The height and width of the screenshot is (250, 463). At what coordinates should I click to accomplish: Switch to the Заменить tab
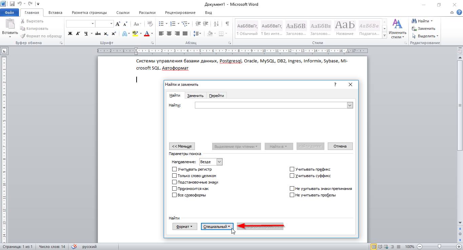195,96
